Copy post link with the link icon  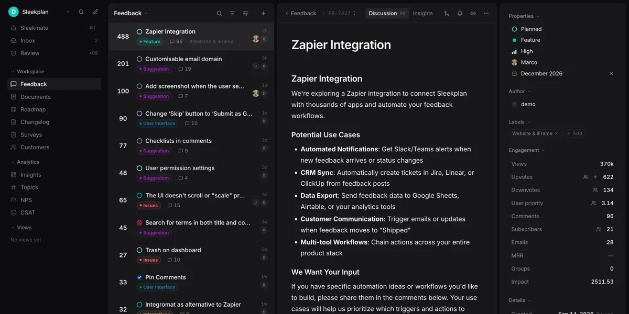[x=473, y=13]
